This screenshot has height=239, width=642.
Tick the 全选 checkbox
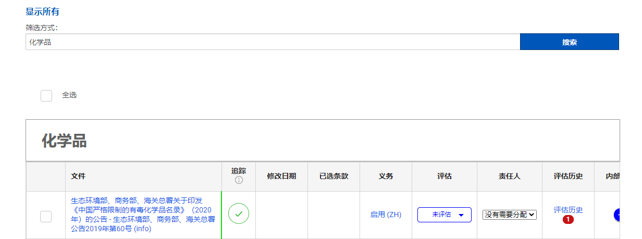pos(46,95)
